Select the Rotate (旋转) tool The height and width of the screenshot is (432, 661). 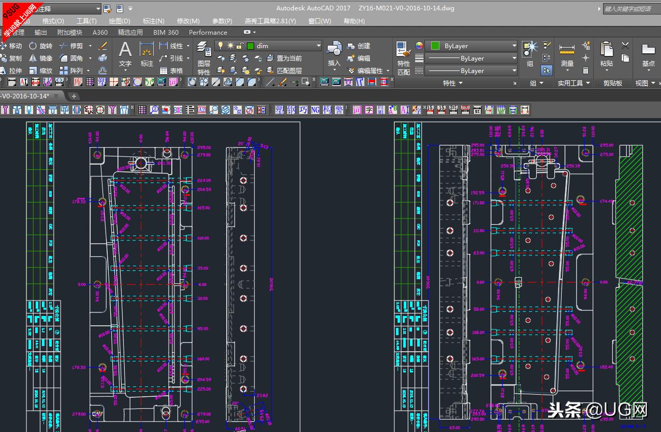40,46
